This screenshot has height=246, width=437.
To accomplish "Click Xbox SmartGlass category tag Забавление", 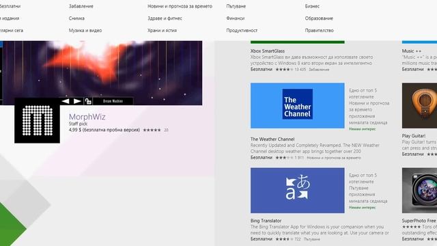I will 319,70.
